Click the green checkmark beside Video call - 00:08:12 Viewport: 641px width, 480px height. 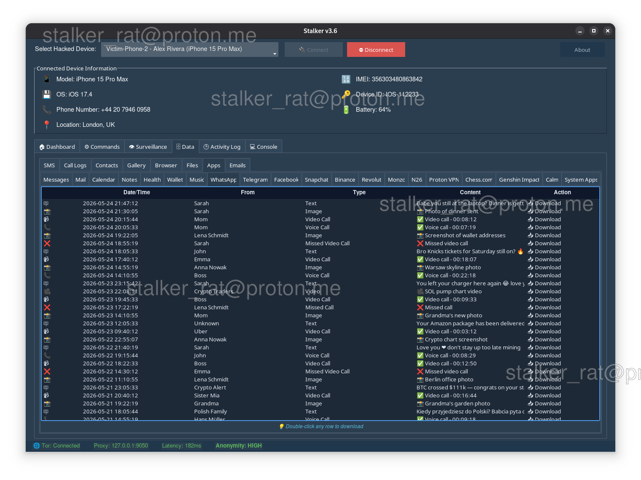click(x=420, y=219)
